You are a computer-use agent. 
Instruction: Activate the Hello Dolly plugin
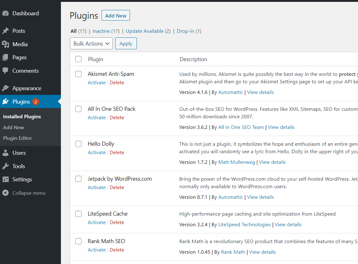coord(97,152)
